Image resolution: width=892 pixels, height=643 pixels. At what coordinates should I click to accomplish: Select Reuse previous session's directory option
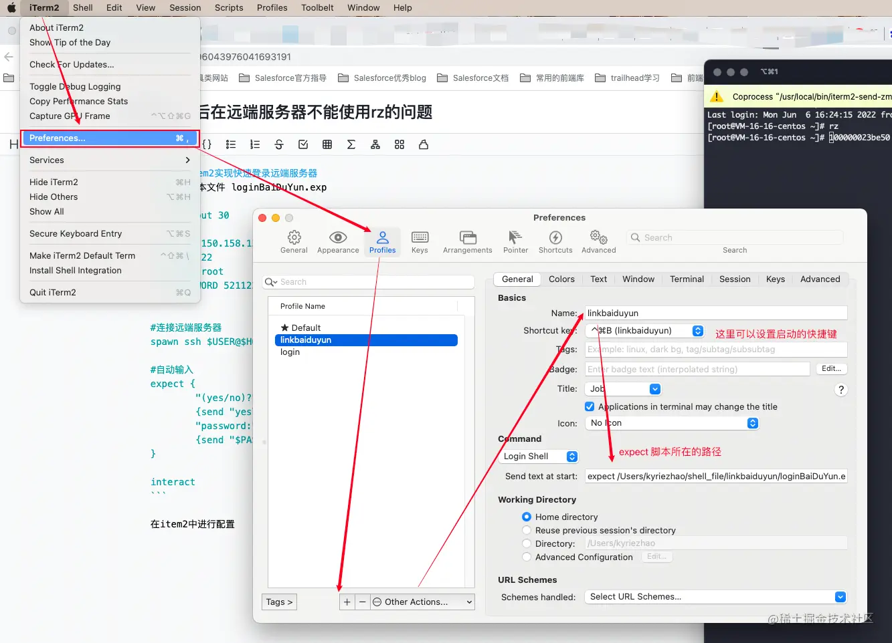click(x=527, y=530)
